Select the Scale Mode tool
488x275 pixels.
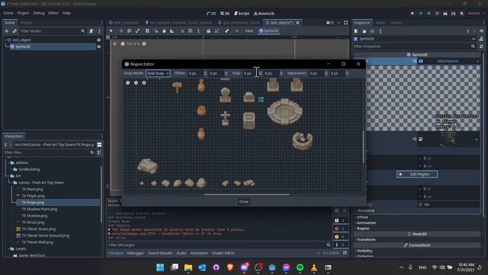(x=137, y=31)
